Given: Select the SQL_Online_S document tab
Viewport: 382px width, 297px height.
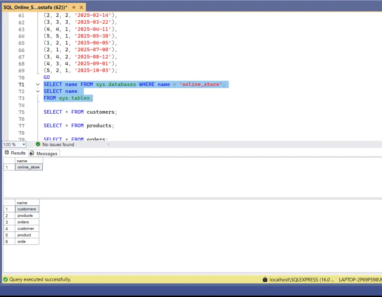Looking at the screenshot, I should [35, 7].
